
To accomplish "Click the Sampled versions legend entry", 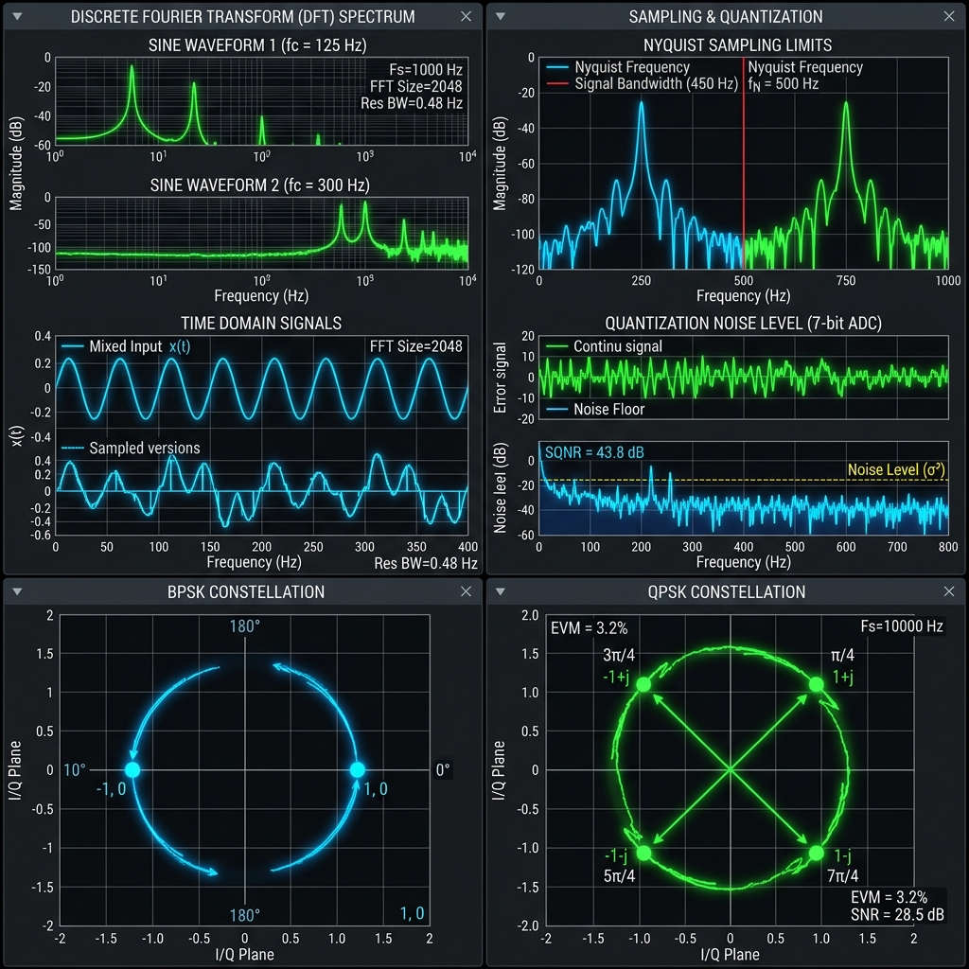I will [x=131, y=448].
